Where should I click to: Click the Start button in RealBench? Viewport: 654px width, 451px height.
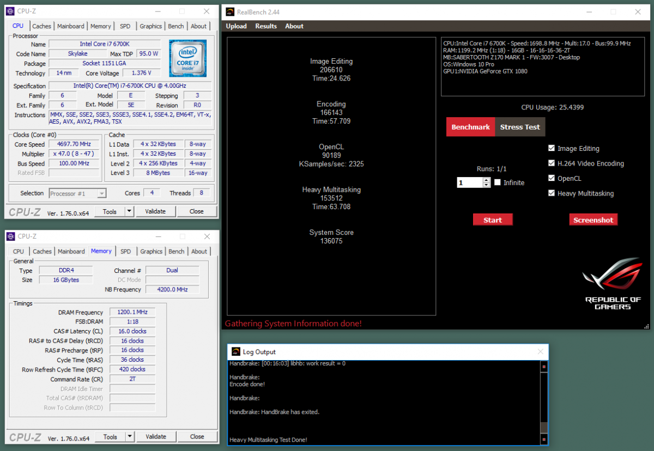[x=493, y=220]
